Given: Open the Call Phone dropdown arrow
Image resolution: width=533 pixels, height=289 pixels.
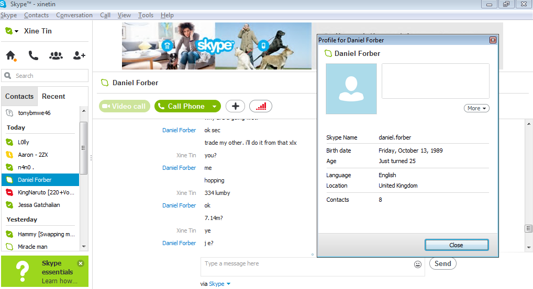Looking at the screenshot, I should tap(215, 106).
